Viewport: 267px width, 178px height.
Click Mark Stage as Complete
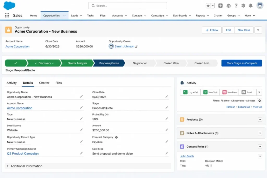tap(242, 63)
